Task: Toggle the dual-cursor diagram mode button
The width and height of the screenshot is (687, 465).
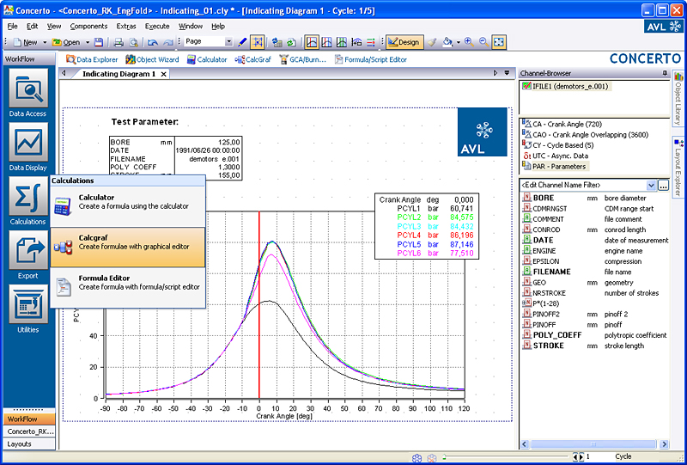Action: [327, 42]
